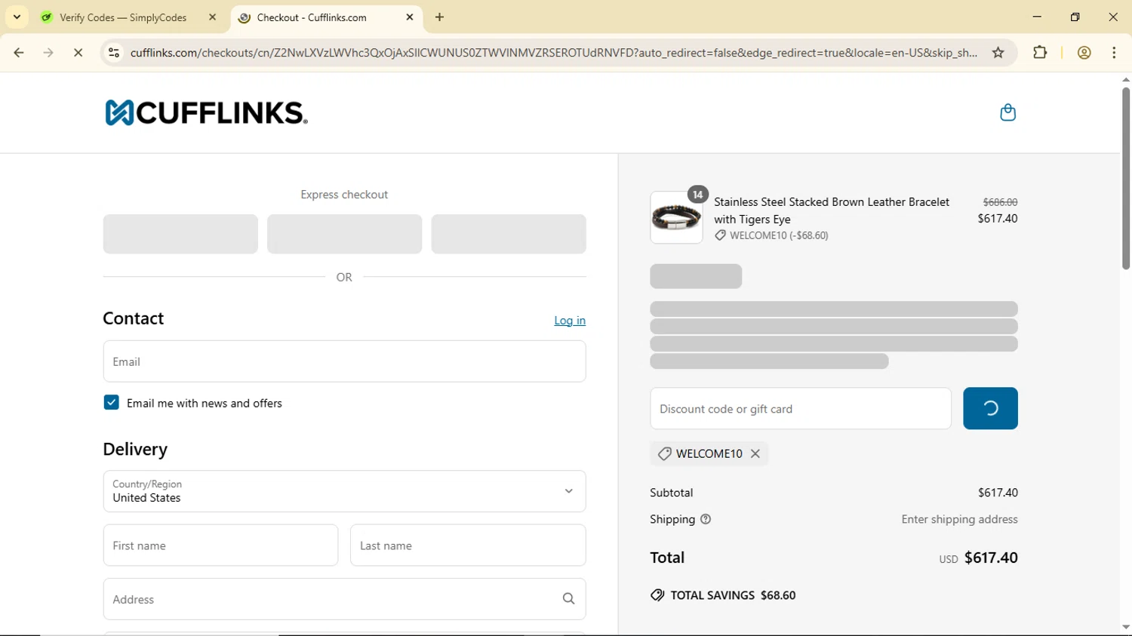This screenshot has height=636, width=1132.
Task: Click the browser address bar URL
Action: [x=553, y=53]
